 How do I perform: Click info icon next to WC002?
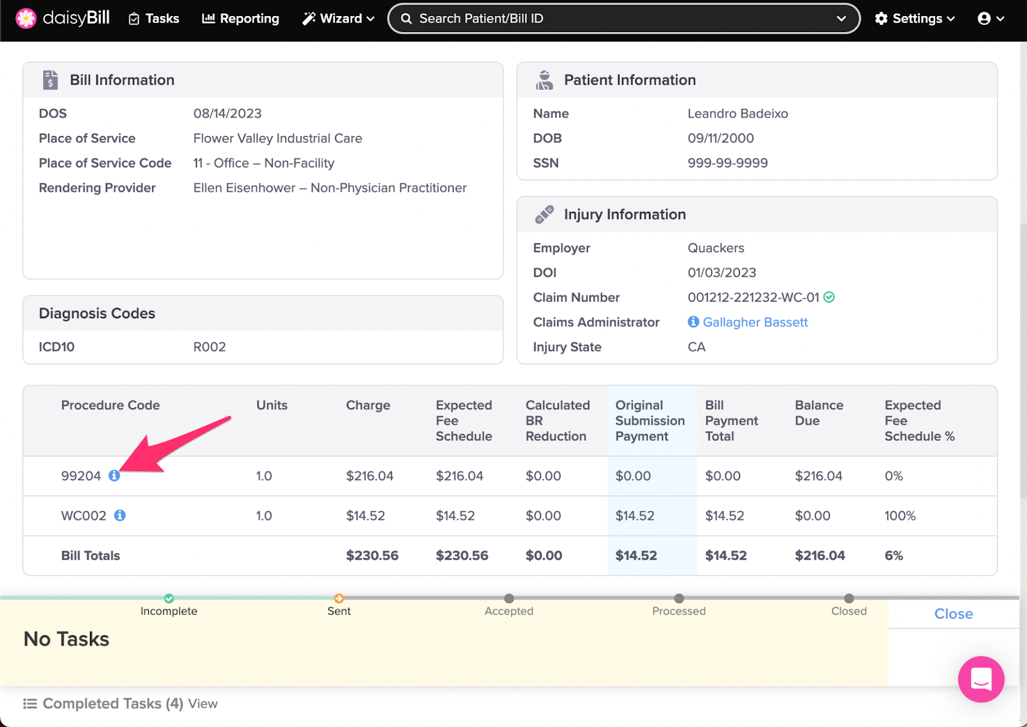(x=120, y=515)
